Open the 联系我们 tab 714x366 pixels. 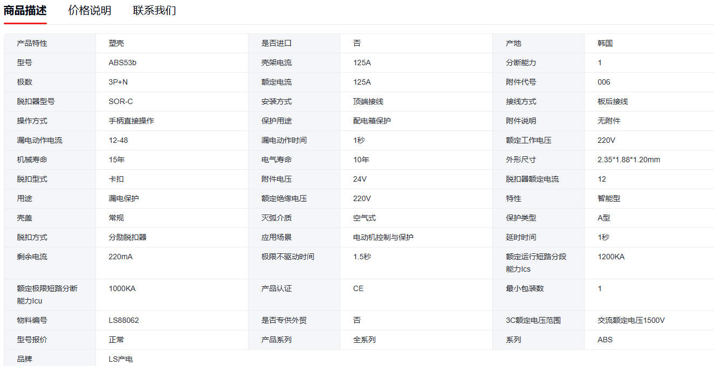[x=154, y=11]
